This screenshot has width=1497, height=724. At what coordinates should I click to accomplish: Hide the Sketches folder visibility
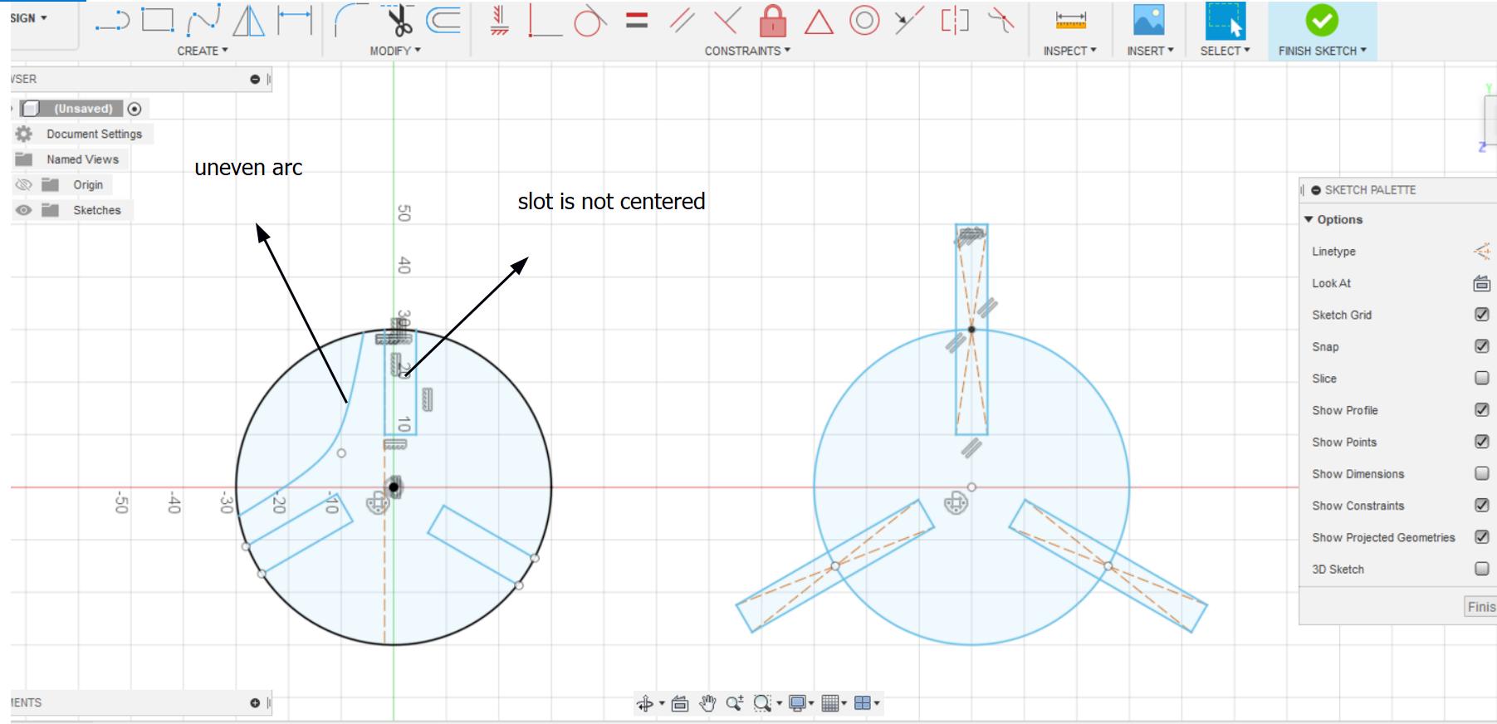click(x=23, y=210)
